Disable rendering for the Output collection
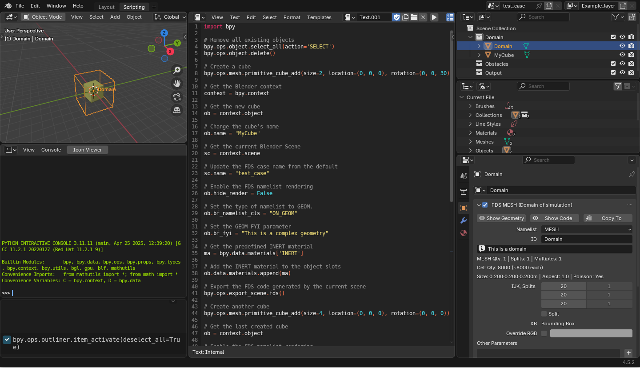This screenshot has height=368, width=640. (632, 73)
